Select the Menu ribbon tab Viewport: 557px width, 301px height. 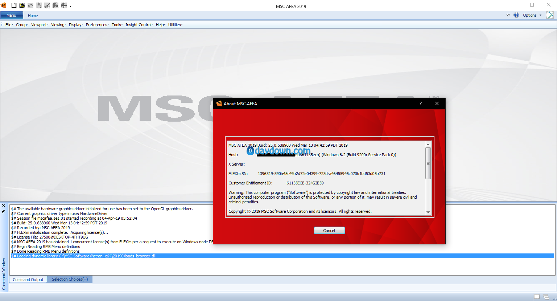click(x=12, y=15)
